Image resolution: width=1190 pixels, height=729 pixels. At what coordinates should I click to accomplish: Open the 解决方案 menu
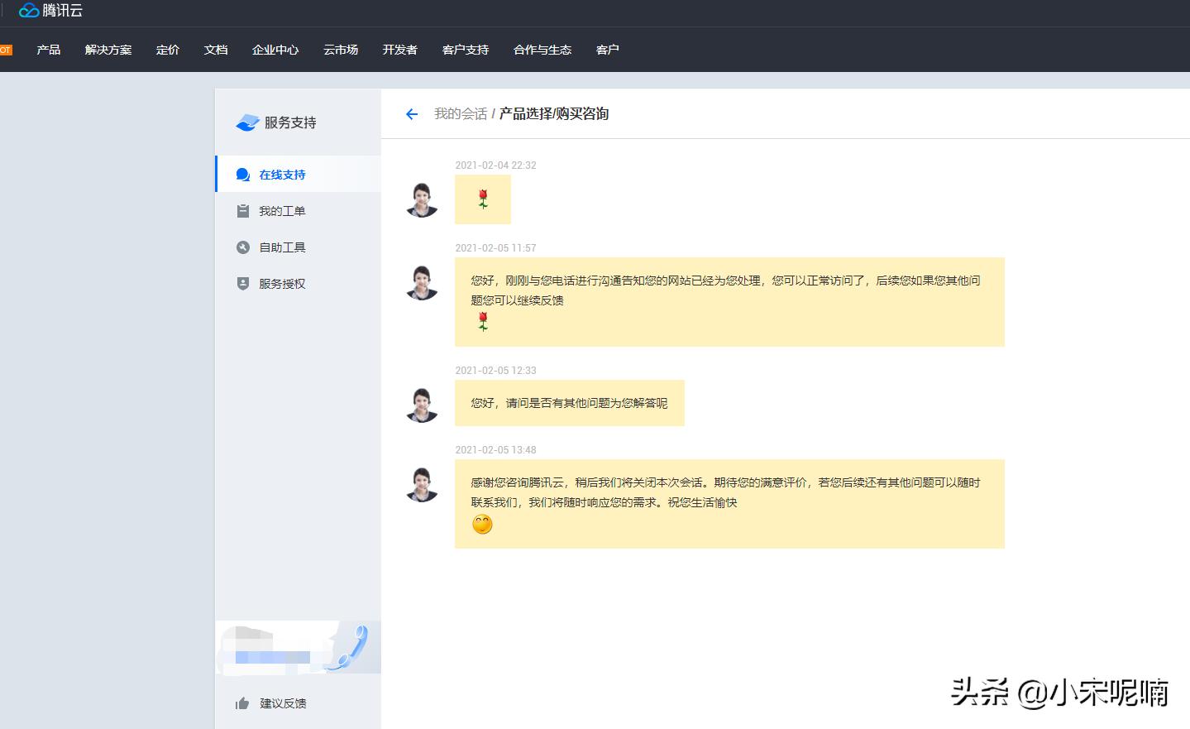[108, 50]
